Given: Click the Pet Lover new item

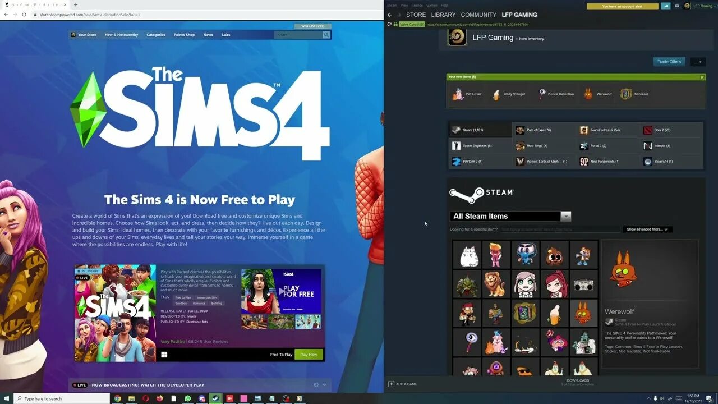Looking at the screenshot, I should (467, 94).
